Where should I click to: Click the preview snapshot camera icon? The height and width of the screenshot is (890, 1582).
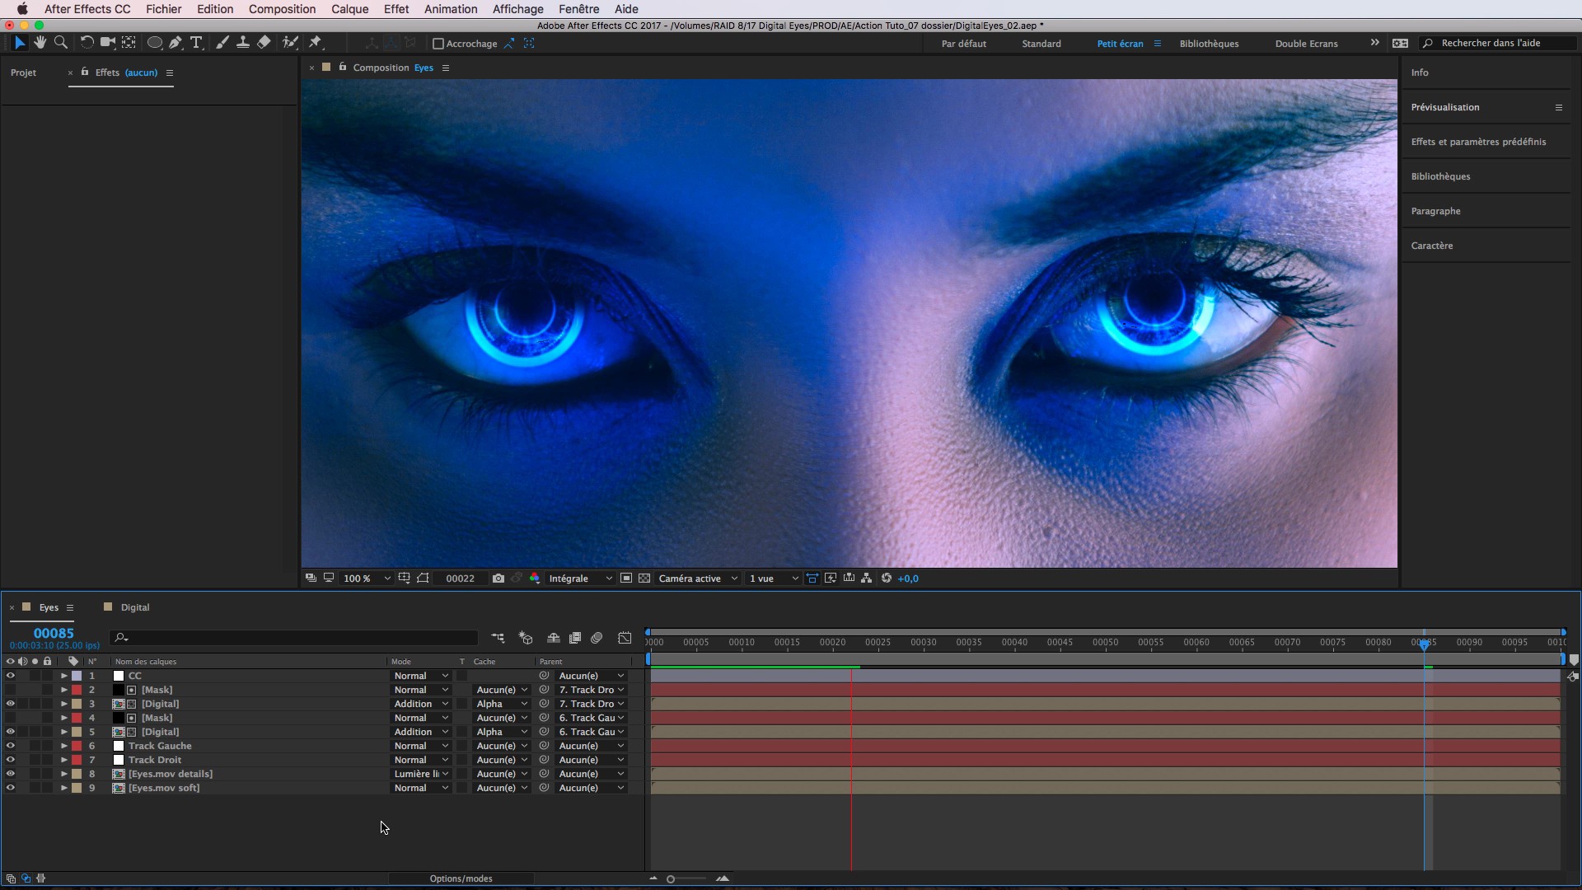[498, 577]
